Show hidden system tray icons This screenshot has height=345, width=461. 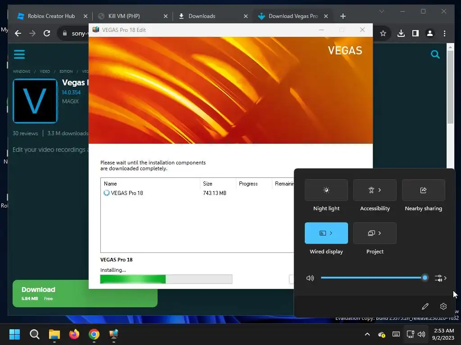click(x=367, y=334)
